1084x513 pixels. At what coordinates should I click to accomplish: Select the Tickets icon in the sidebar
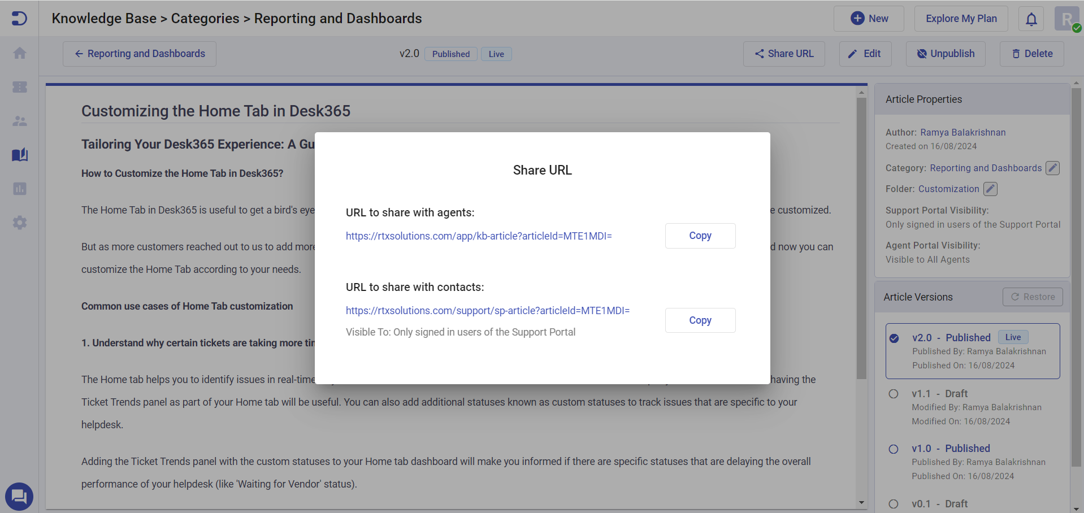20,86
